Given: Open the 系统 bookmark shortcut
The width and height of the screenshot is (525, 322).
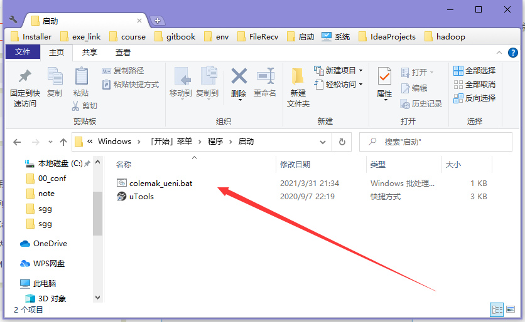Looking at the screenshot, I should [x=335, y=37].
